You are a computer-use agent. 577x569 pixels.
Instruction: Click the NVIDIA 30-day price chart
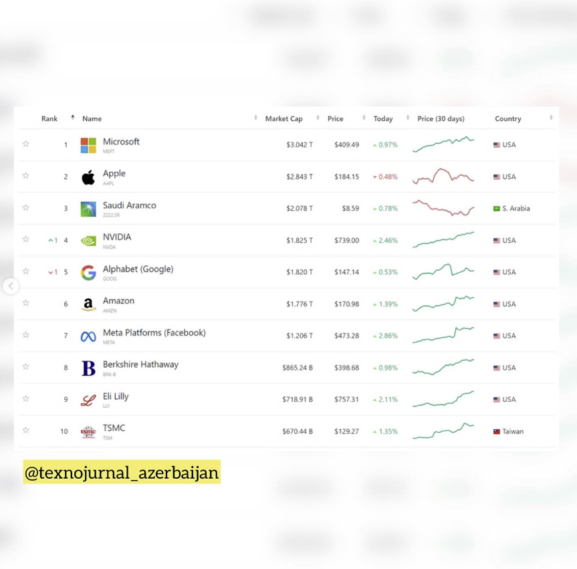click(x=443, y=239)
